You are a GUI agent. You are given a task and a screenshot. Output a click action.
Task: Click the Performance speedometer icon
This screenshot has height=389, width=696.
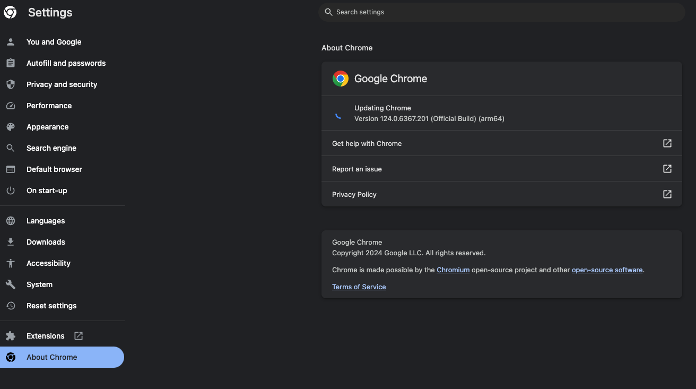(11, 106)
